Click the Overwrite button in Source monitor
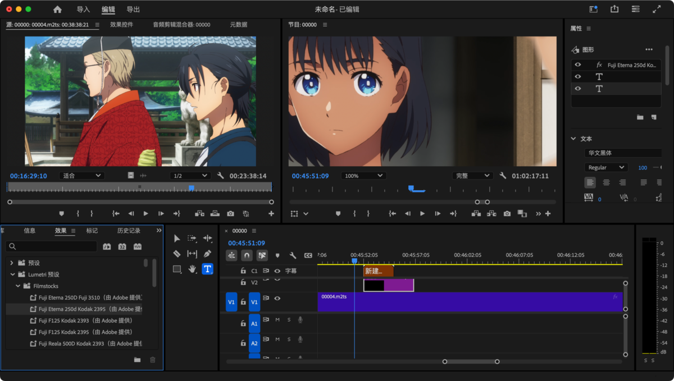 pyautogui.click(x=215, y=214)
